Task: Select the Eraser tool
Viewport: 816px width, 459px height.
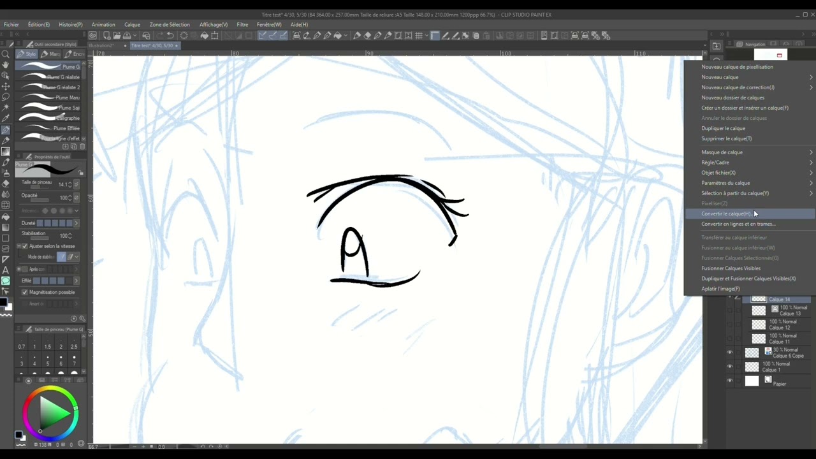Action: (x=6, y=184)
